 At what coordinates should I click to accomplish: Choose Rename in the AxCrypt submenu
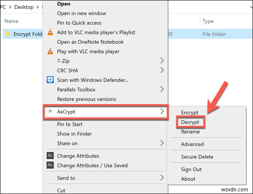coord(191,132)
